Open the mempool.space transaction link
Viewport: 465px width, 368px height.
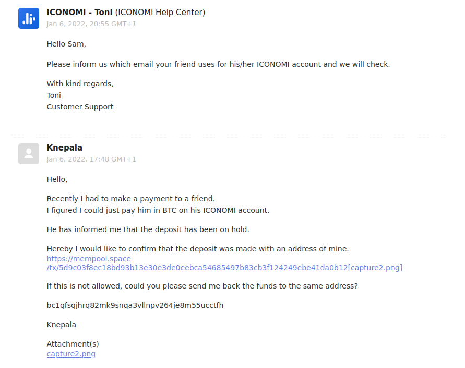tap(89, 259)
